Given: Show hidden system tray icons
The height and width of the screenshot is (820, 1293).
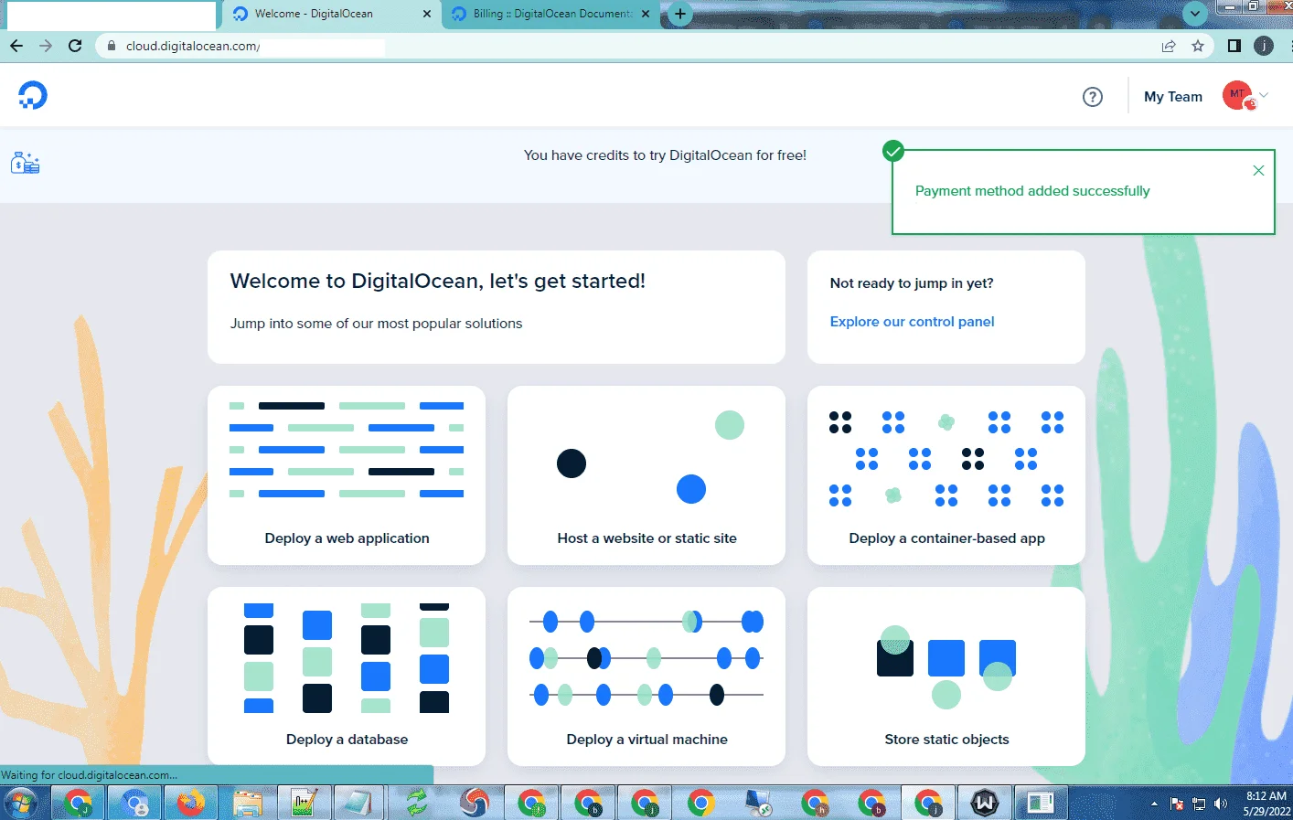Looking at the screenshot, I should coord(1154,804).
